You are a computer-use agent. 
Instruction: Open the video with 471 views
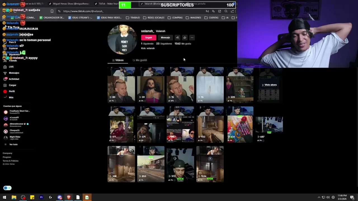click(x=121, y=125)
